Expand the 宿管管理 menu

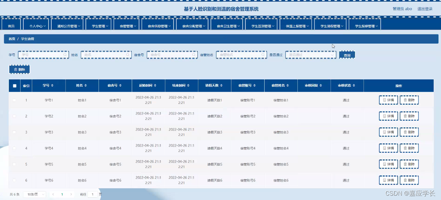coord(126,25)
